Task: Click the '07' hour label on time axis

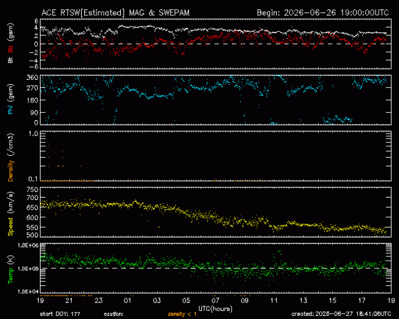Action: coord(215,301)
